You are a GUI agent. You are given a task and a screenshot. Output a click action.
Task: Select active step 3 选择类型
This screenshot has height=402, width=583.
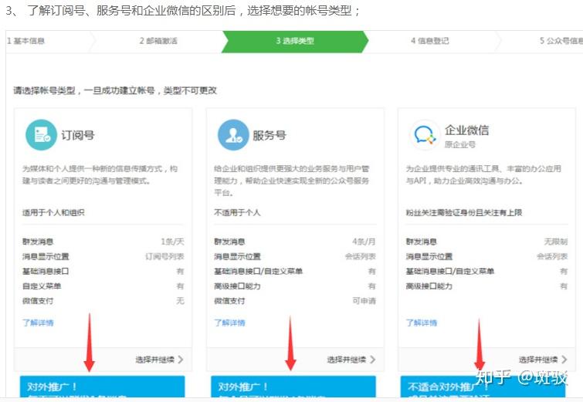point(295,41)
